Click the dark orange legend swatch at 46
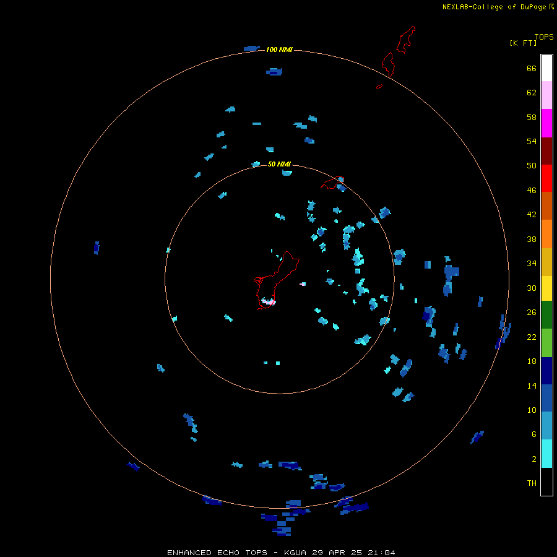The image size is (557, 557). click(546, 205)
